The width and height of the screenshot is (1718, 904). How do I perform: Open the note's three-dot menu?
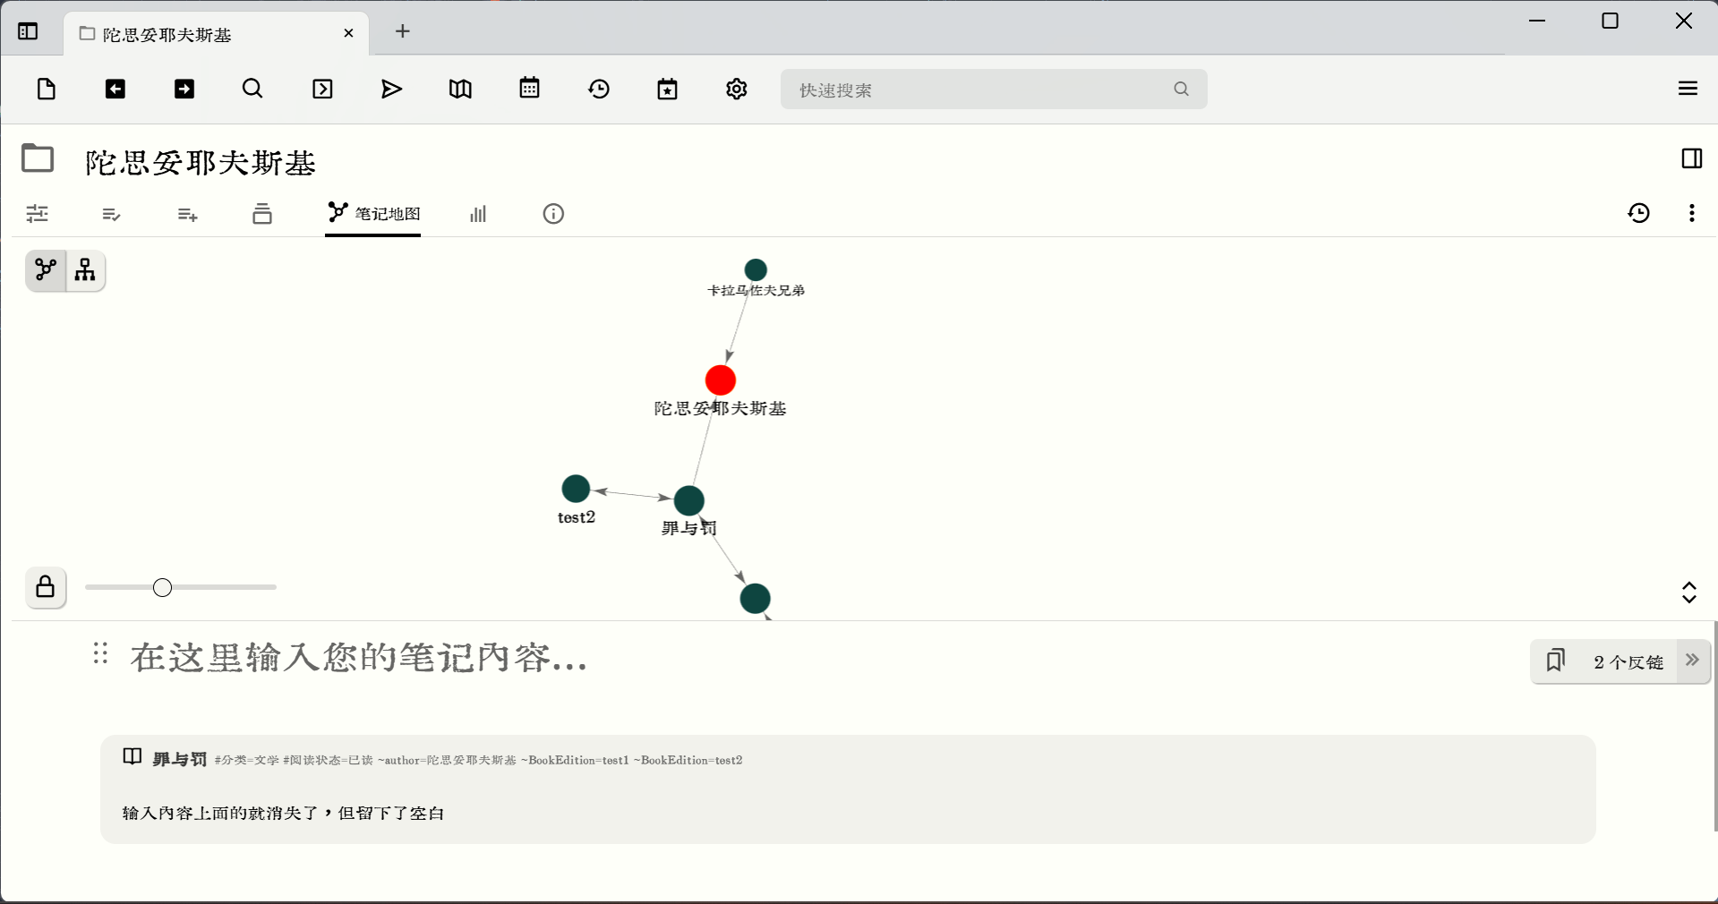(1691, 213)
